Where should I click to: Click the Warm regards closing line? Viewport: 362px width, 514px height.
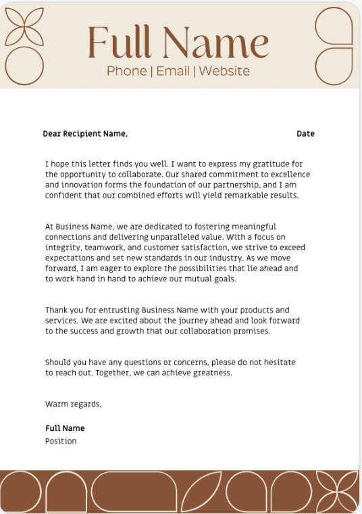point(74,404)
